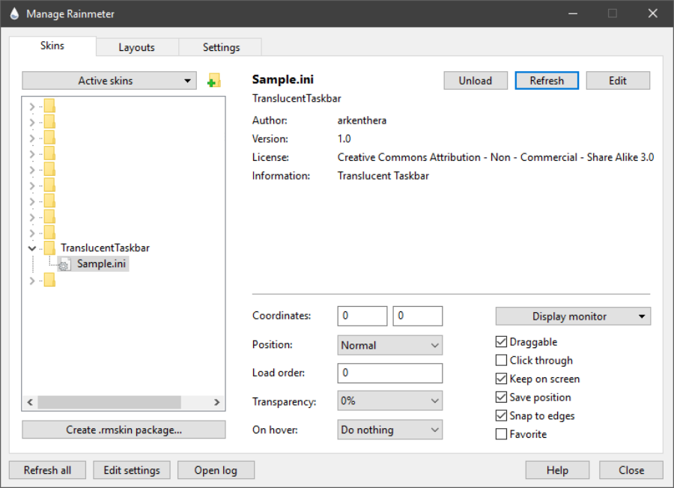Click the Load order input field

(x=389, y=373)
